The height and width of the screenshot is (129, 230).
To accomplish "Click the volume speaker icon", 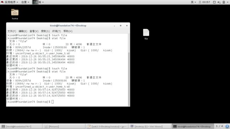I will [x=219, y=2].
